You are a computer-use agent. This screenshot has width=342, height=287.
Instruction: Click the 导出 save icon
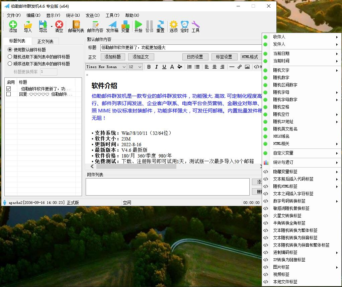[x=43, y=24]
